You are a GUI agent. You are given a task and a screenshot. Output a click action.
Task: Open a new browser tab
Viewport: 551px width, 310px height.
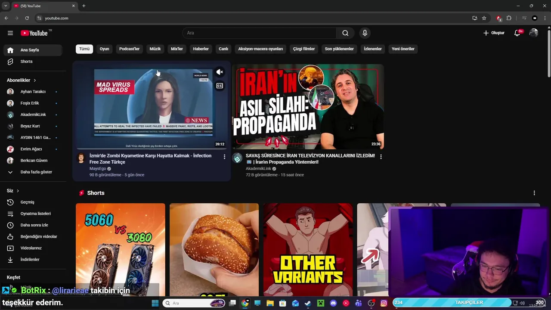pyautogui.click(x=84, y=6)
